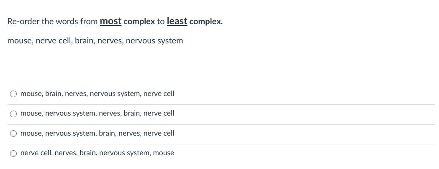Click the answer text "mouse, nervous system, nerves, brain, nerve cell"
The height and width of the screenshot is (169, 439).
point(97,114)
